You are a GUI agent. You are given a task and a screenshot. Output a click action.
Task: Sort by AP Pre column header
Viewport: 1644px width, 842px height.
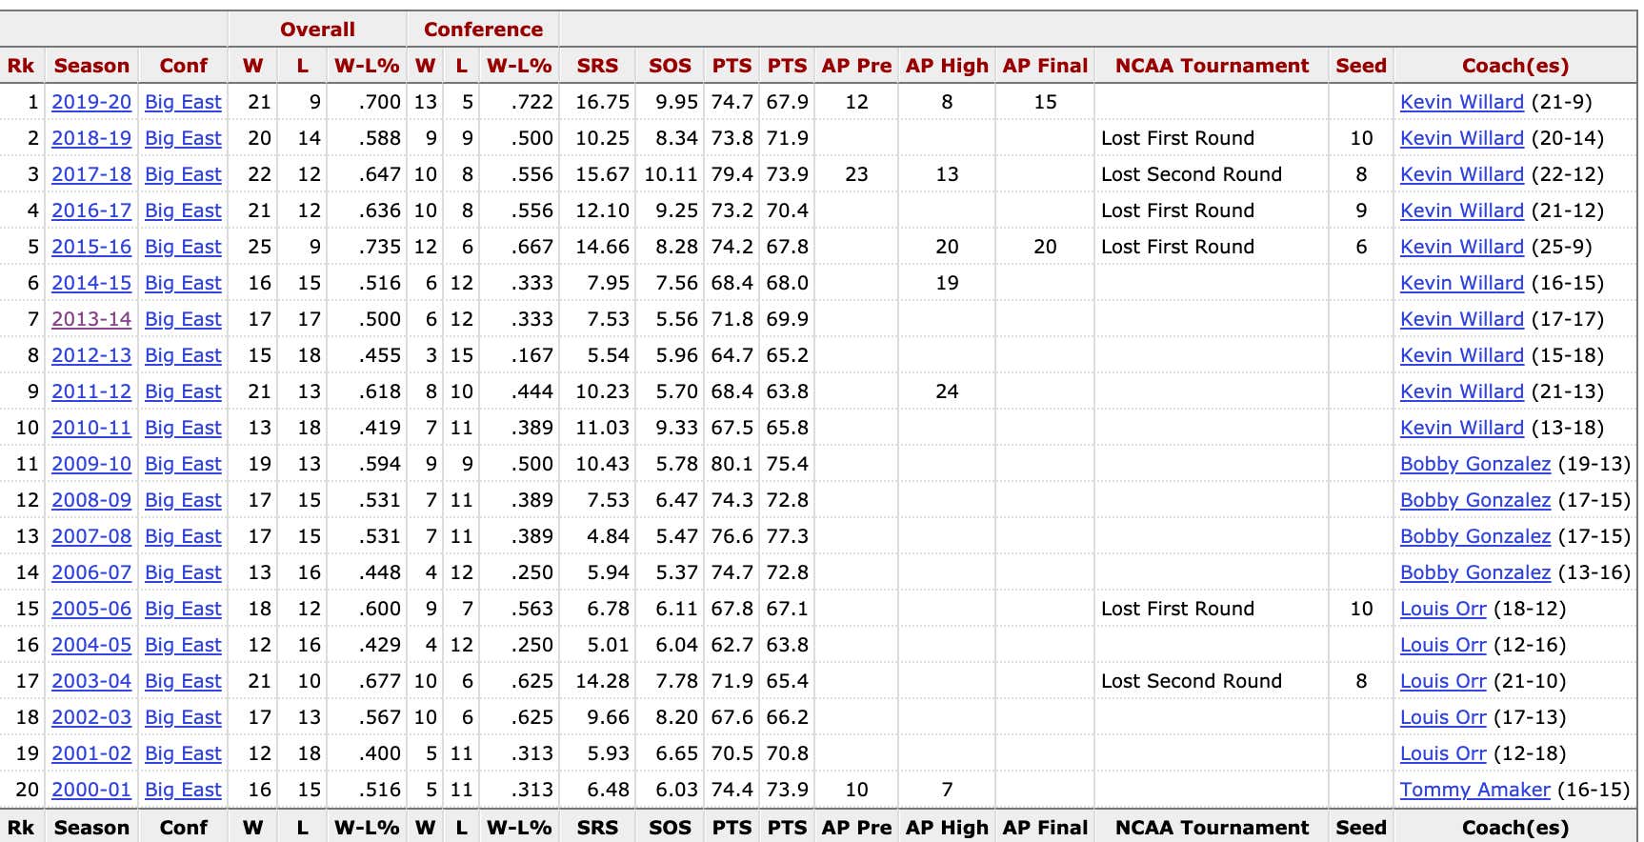(856, 66)
